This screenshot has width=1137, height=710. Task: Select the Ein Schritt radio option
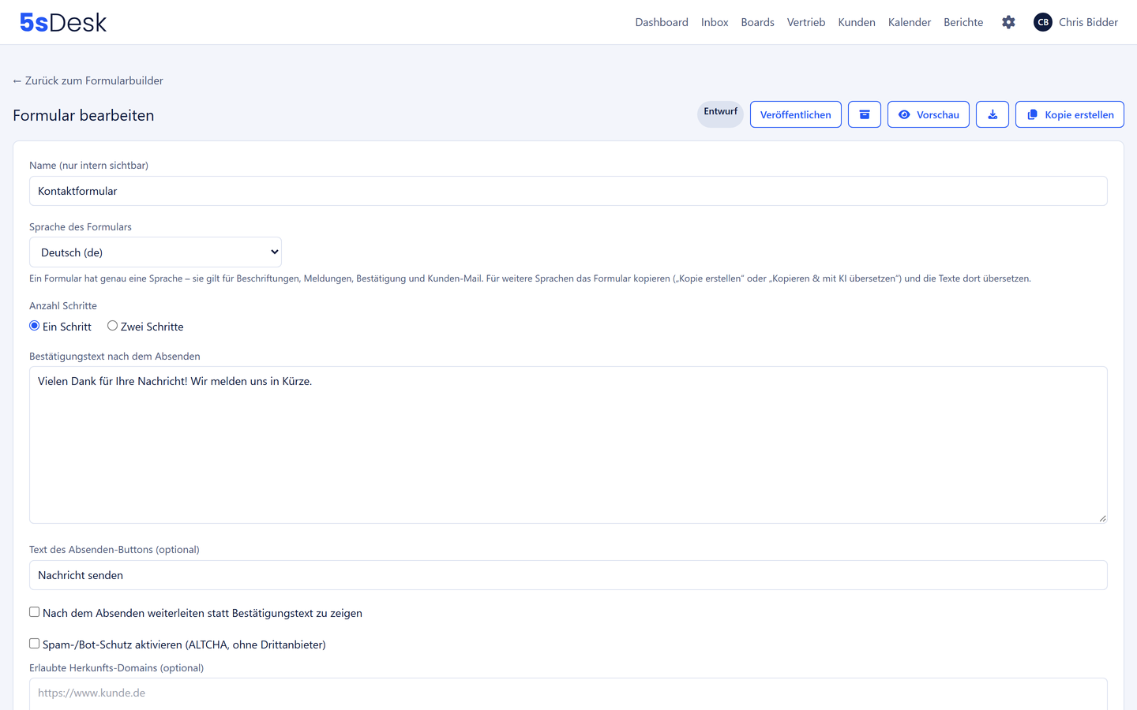click(x=35, y=326)
